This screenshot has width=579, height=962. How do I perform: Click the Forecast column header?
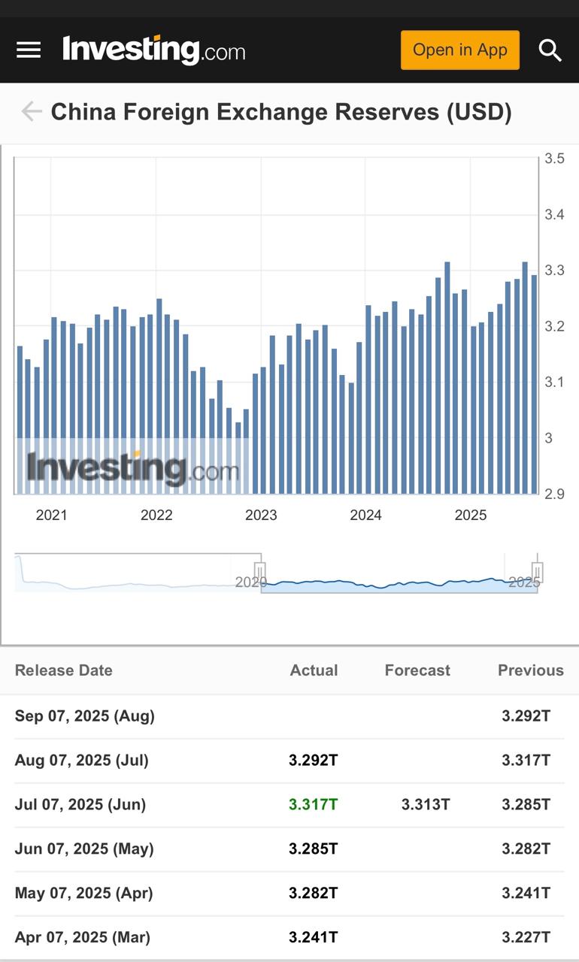point(417,670)
